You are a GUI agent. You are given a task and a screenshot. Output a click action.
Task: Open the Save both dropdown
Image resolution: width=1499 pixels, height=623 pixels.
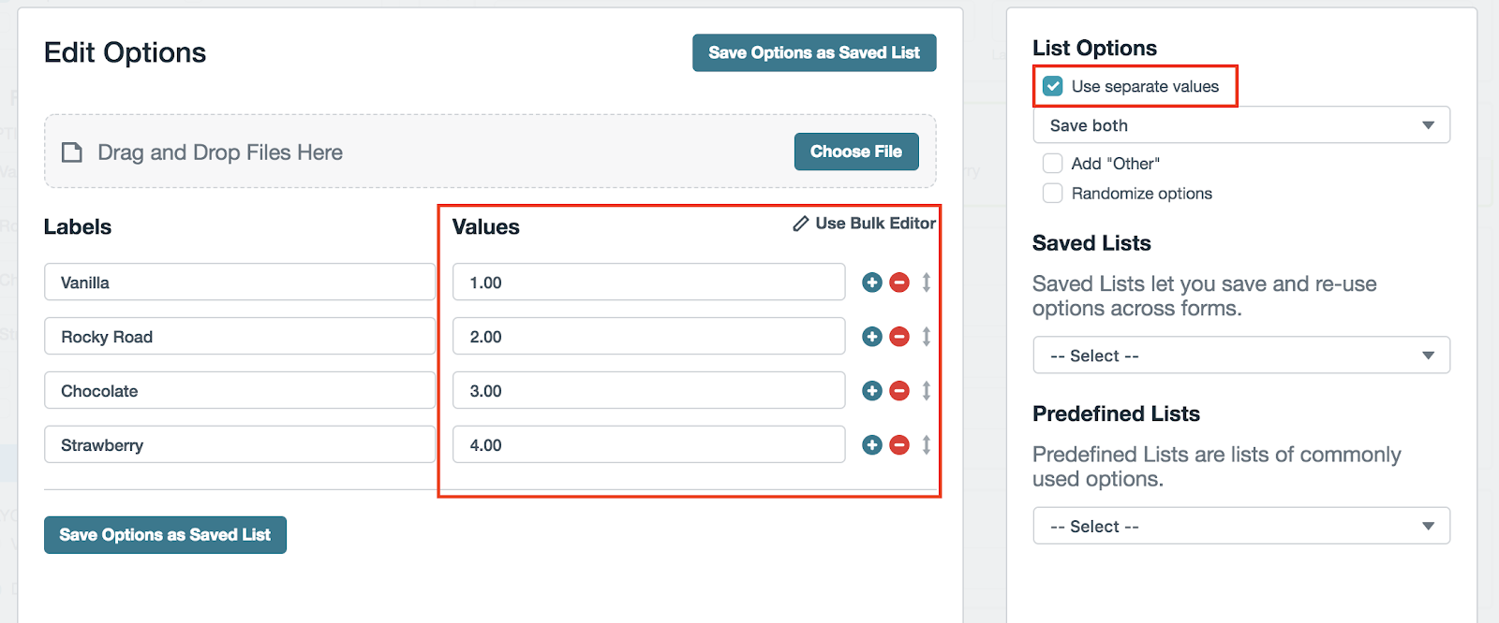point(1240,125)
